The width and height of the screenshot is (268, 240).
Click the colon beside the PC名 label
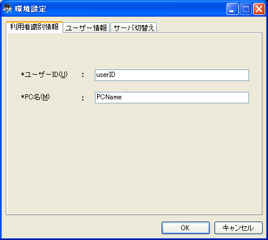point(83,98)
